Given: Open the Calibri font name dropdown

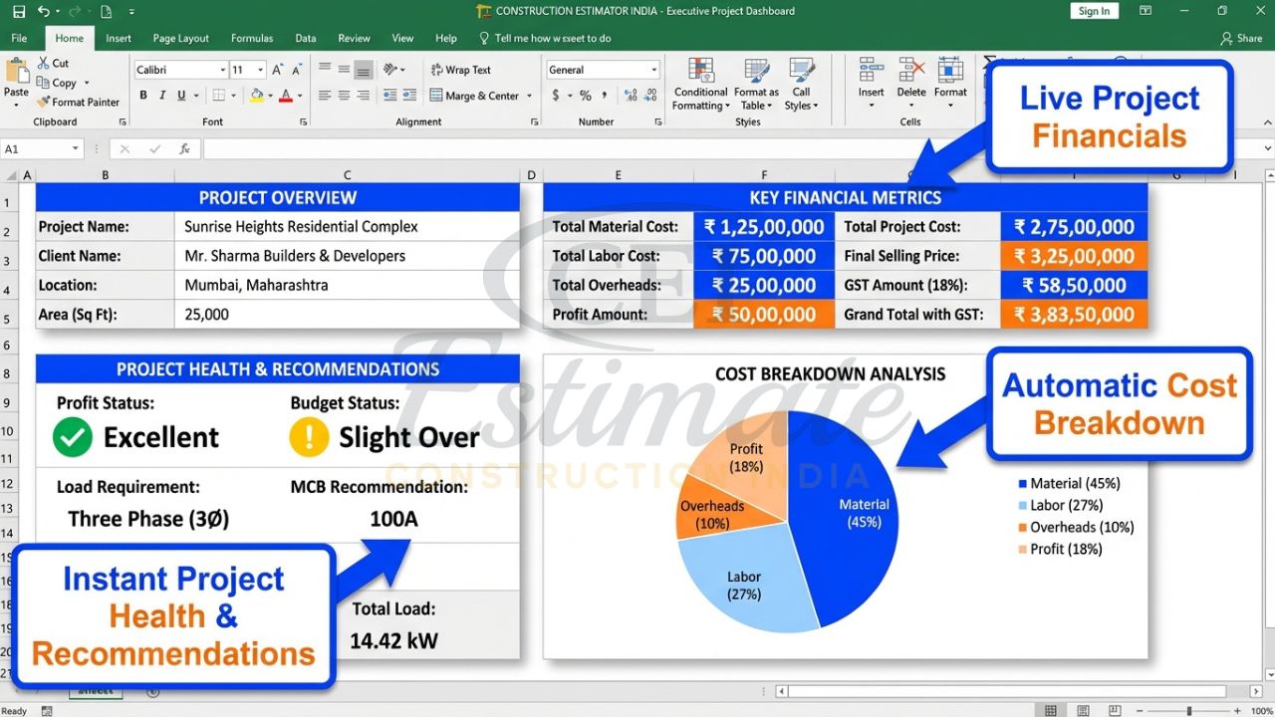Looking at the screenshot, I should tap(222, 70).
